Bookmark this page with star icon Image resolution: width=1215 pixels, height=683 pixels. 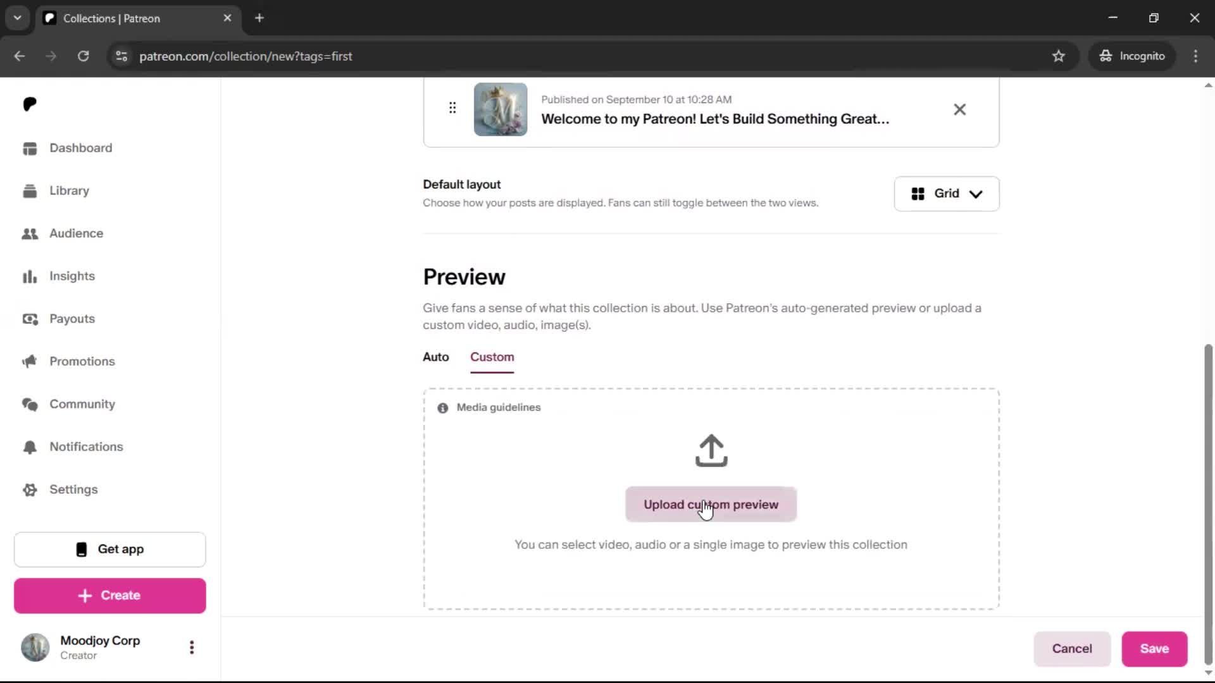pyautogui.click(x=1059, y=56)
